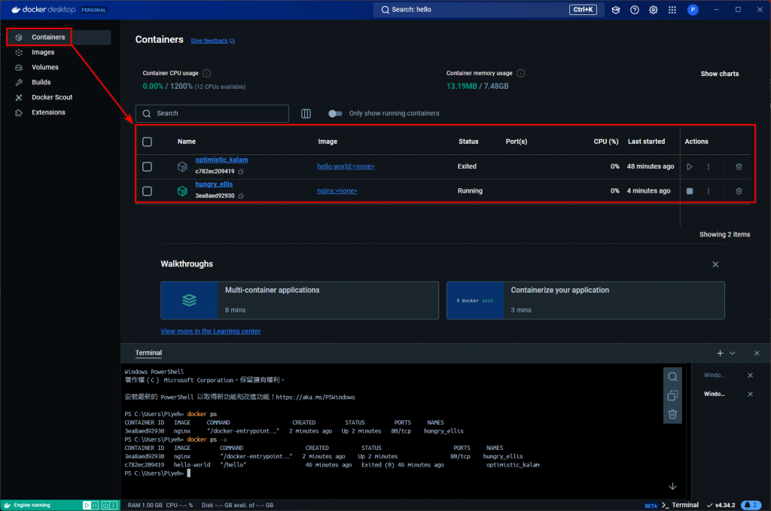Viewport: 771px width, 511px height.
Task: Close the Walkthroughs section
Action: click(x=715, y=264)
